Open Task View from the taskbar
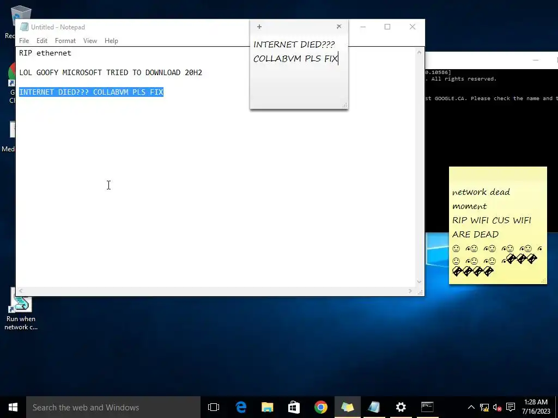The width and height of the screenshot is (558, 418). click(214, 407)
